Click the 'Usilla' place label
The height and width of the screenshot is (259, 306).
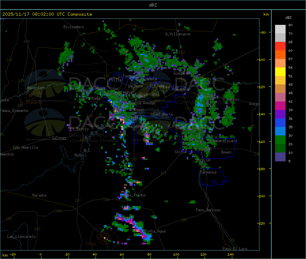[116, 80]
